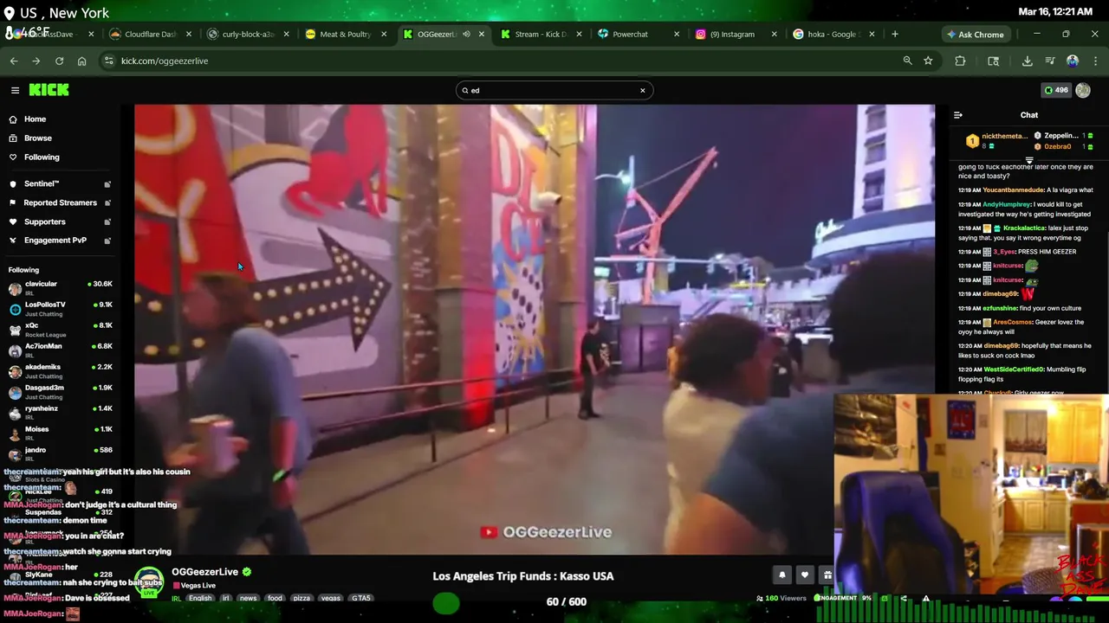Image resolution: width=1109 pixels, height=623 pixels.
Task: Open Moises channel in Following list
Action: (59, 434)
